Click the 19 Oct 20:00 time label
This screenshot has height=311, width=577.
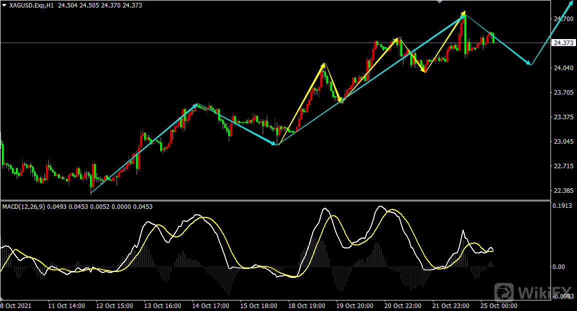(x=355, y=306)
